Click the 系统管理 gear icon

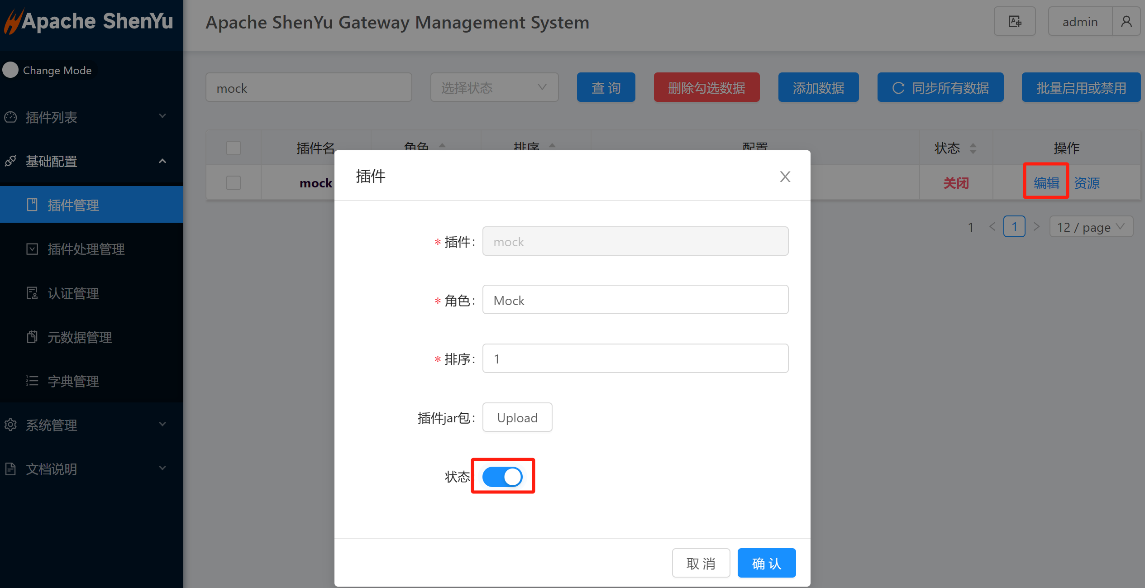pos(10,425)
